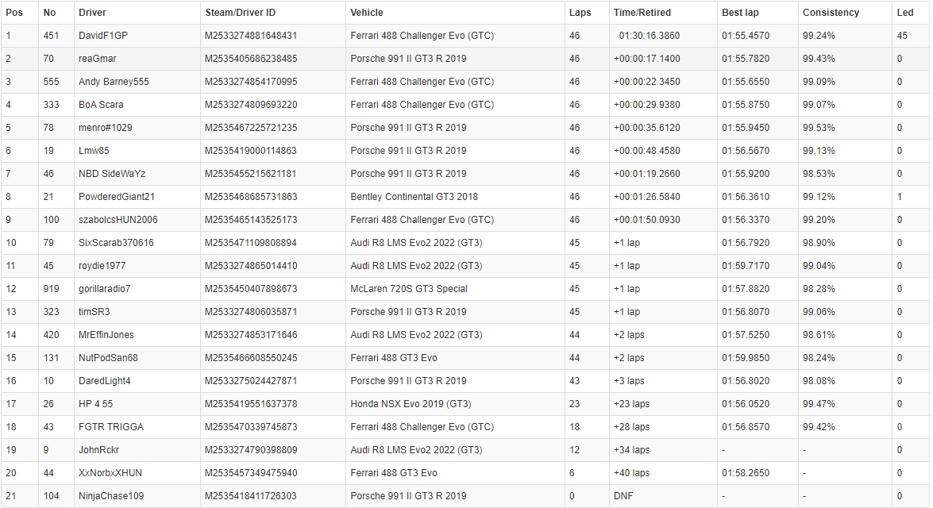Click gap time +00:01:50.0930

pos(647,220)
